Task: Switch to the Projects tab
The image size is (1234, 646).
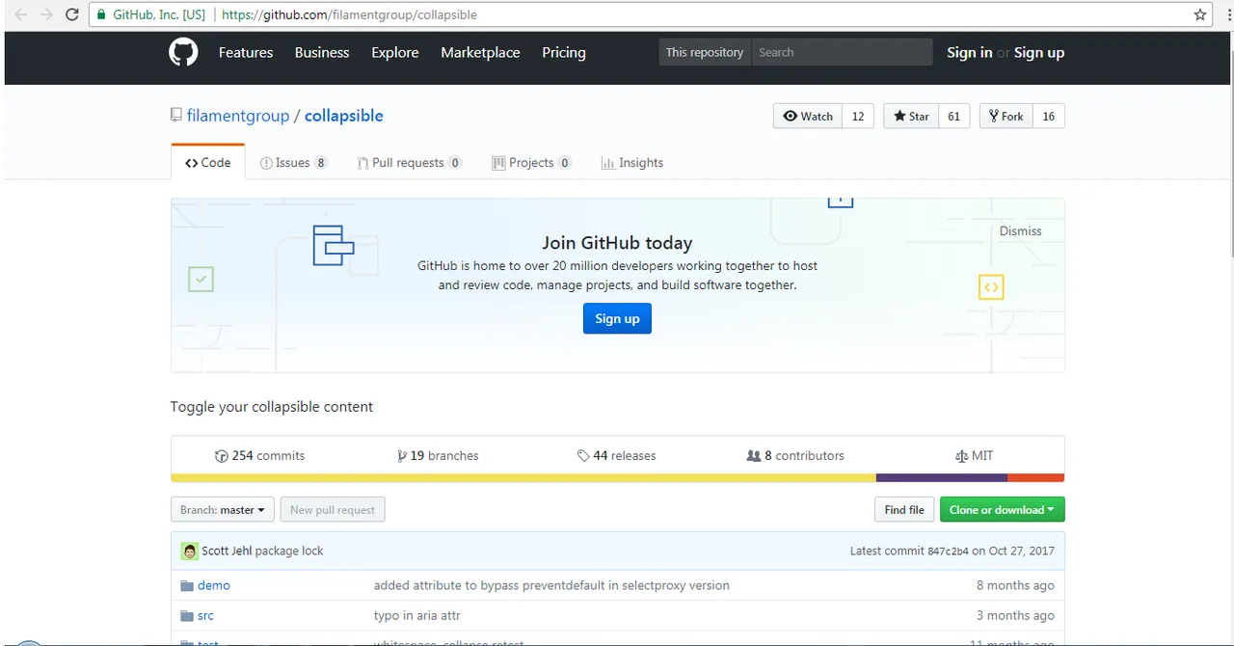Action: pyautogui.click(x=531, y=162)
